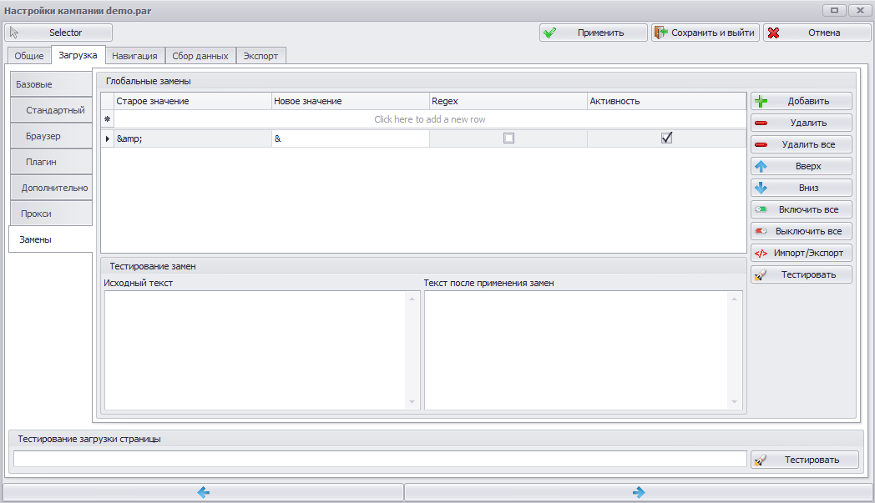Viewport: 875px width, 503px height.
Task: Click the Выключить все toggle icon
Action: pos(761,231)
